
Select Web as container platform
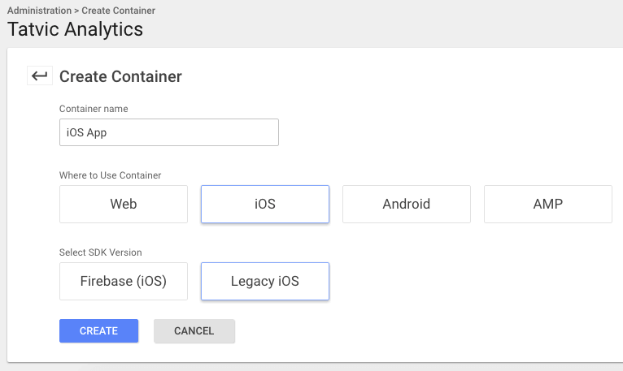[x=124, y=204]
